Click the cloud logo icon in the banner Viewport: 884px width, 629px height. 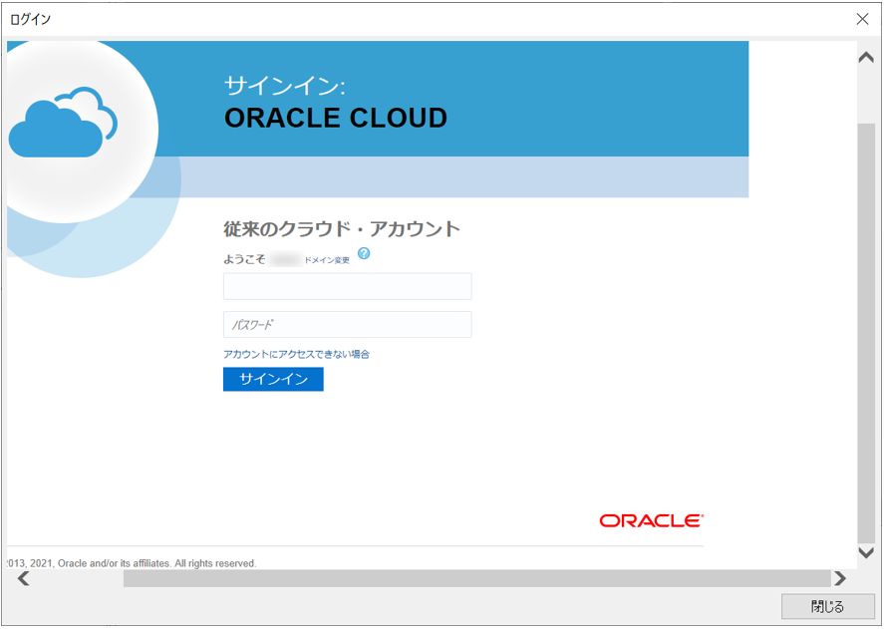tap(62, 123)
